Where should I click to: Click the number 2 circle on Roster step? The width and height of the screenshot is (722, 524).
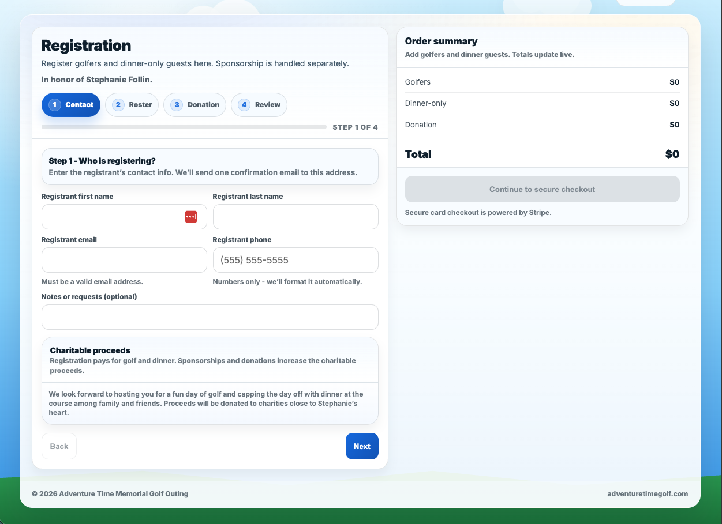coord(118,105)
